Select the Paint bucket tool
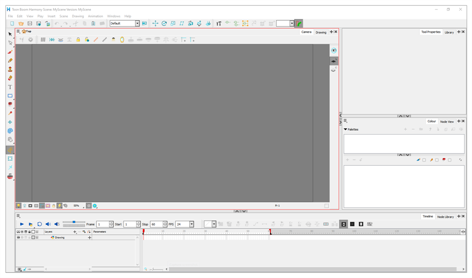Image resolution: width=472 pixels, height=278 pixels. (10, 104)
